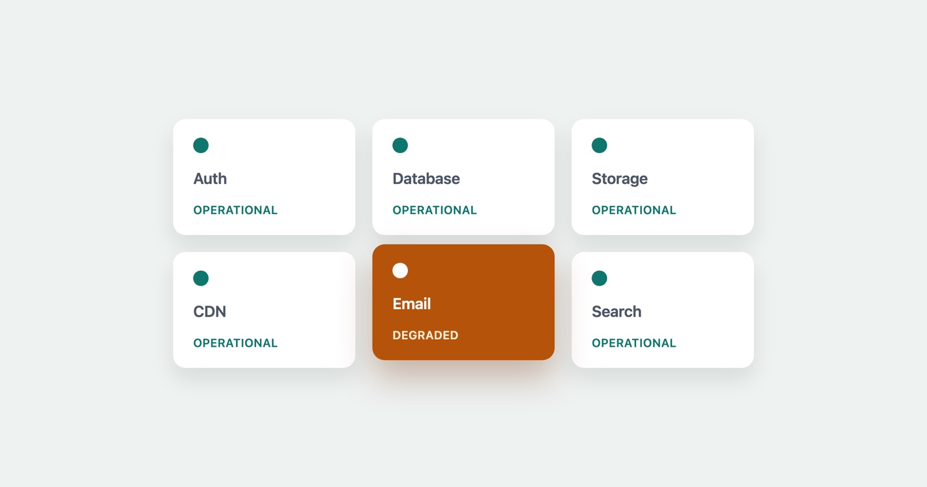Click the Auth title text
This screenshot has height=487, width=927.
coord(210,179)
